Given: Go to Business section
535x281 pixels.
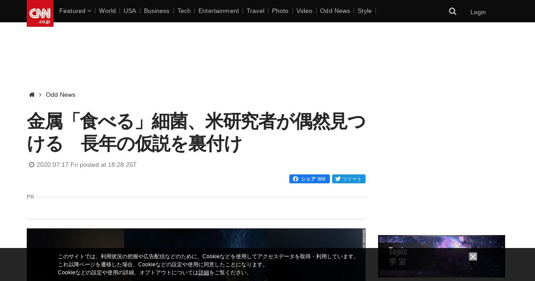Looking at the screenshot, I should [156, 11].
